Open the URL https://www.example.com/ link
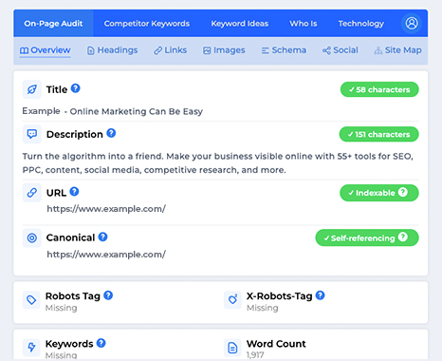The image size is (442, 361). pyautogui.click(x=106, y=209)
